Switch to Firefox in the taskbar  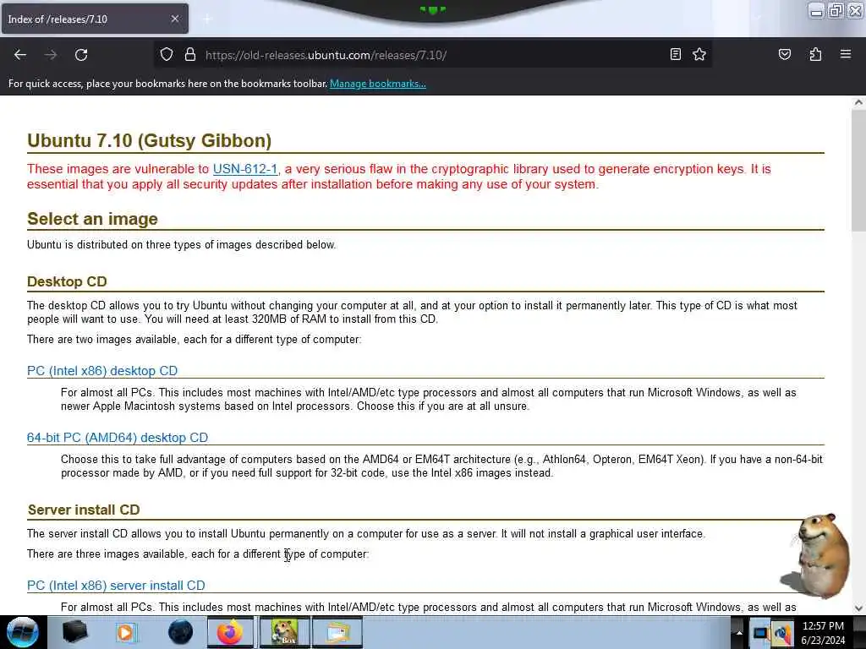pos(230,632)
